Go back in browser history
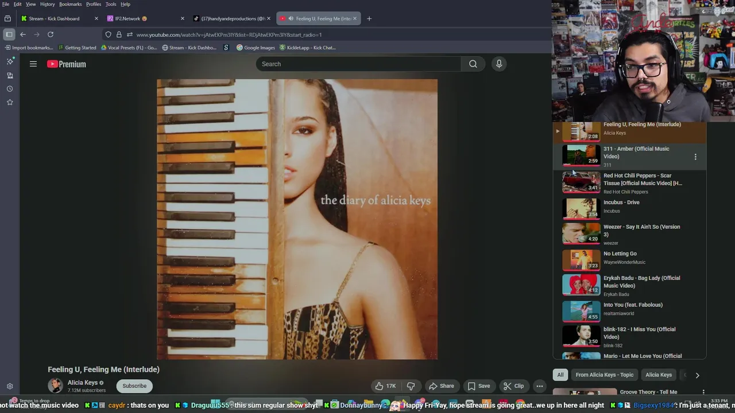Screen dimensions: 735x413 coord(23,34)
